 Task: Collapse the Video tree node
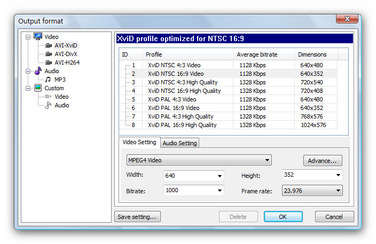pyautogui.click(x=28, y=37)
